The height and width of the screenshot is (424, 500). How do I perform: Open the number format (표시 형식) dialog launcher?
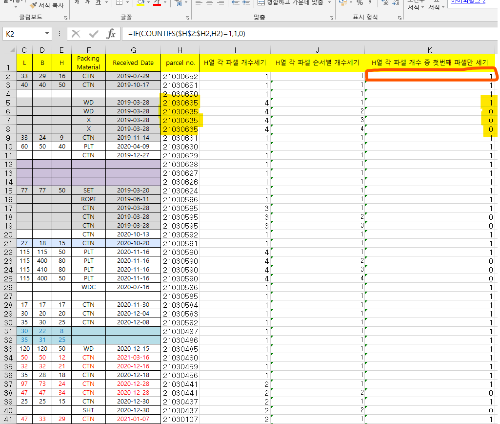pyautogui.click(x=400, y=18)
